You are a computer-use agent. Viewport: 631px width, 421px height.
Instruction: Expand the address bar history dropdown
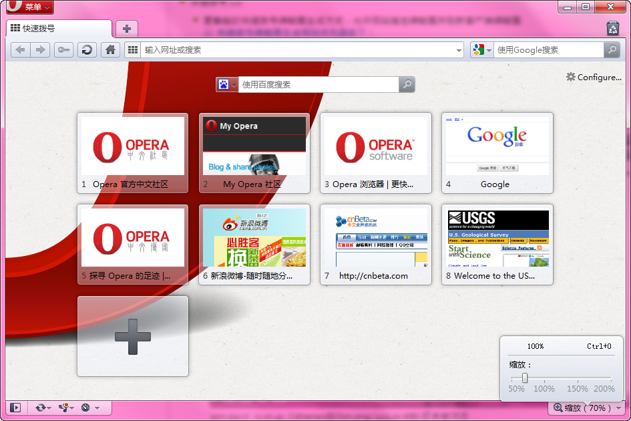click(459, 50)
